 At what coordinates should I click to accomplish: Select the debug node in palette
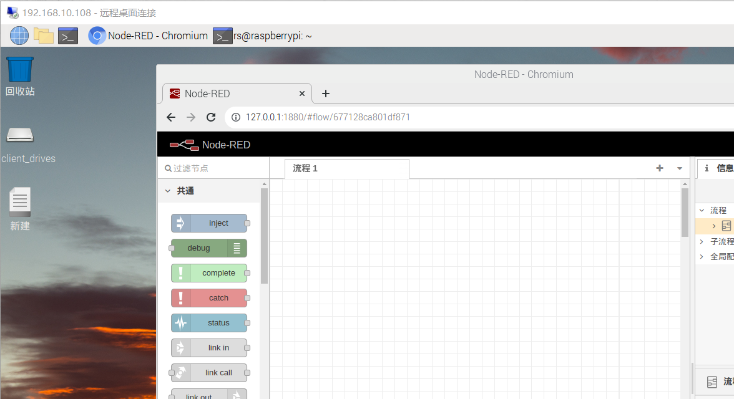[209, 248]
